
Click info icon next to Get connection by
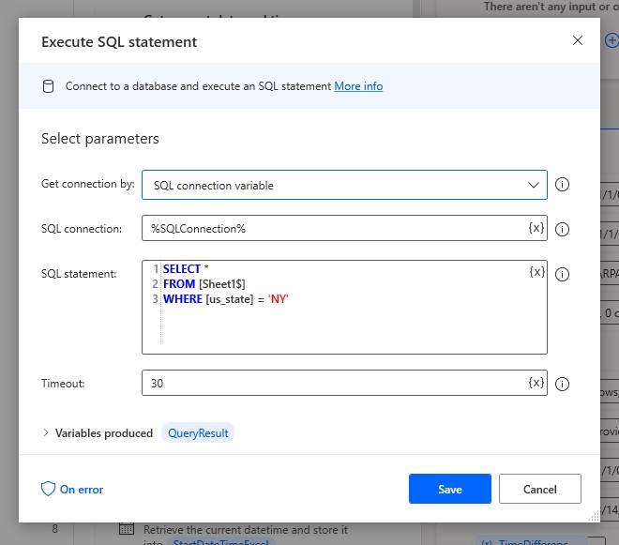click(x=562, y=185)
